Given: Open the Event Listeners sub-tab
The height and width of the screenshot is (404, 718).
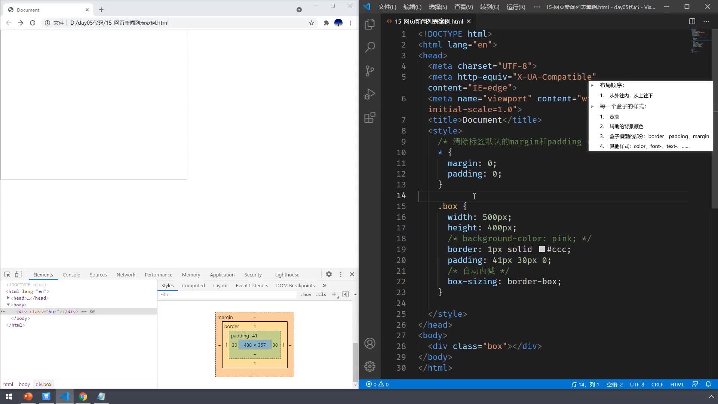Looking at the screenshot, I should pos(252,285).
